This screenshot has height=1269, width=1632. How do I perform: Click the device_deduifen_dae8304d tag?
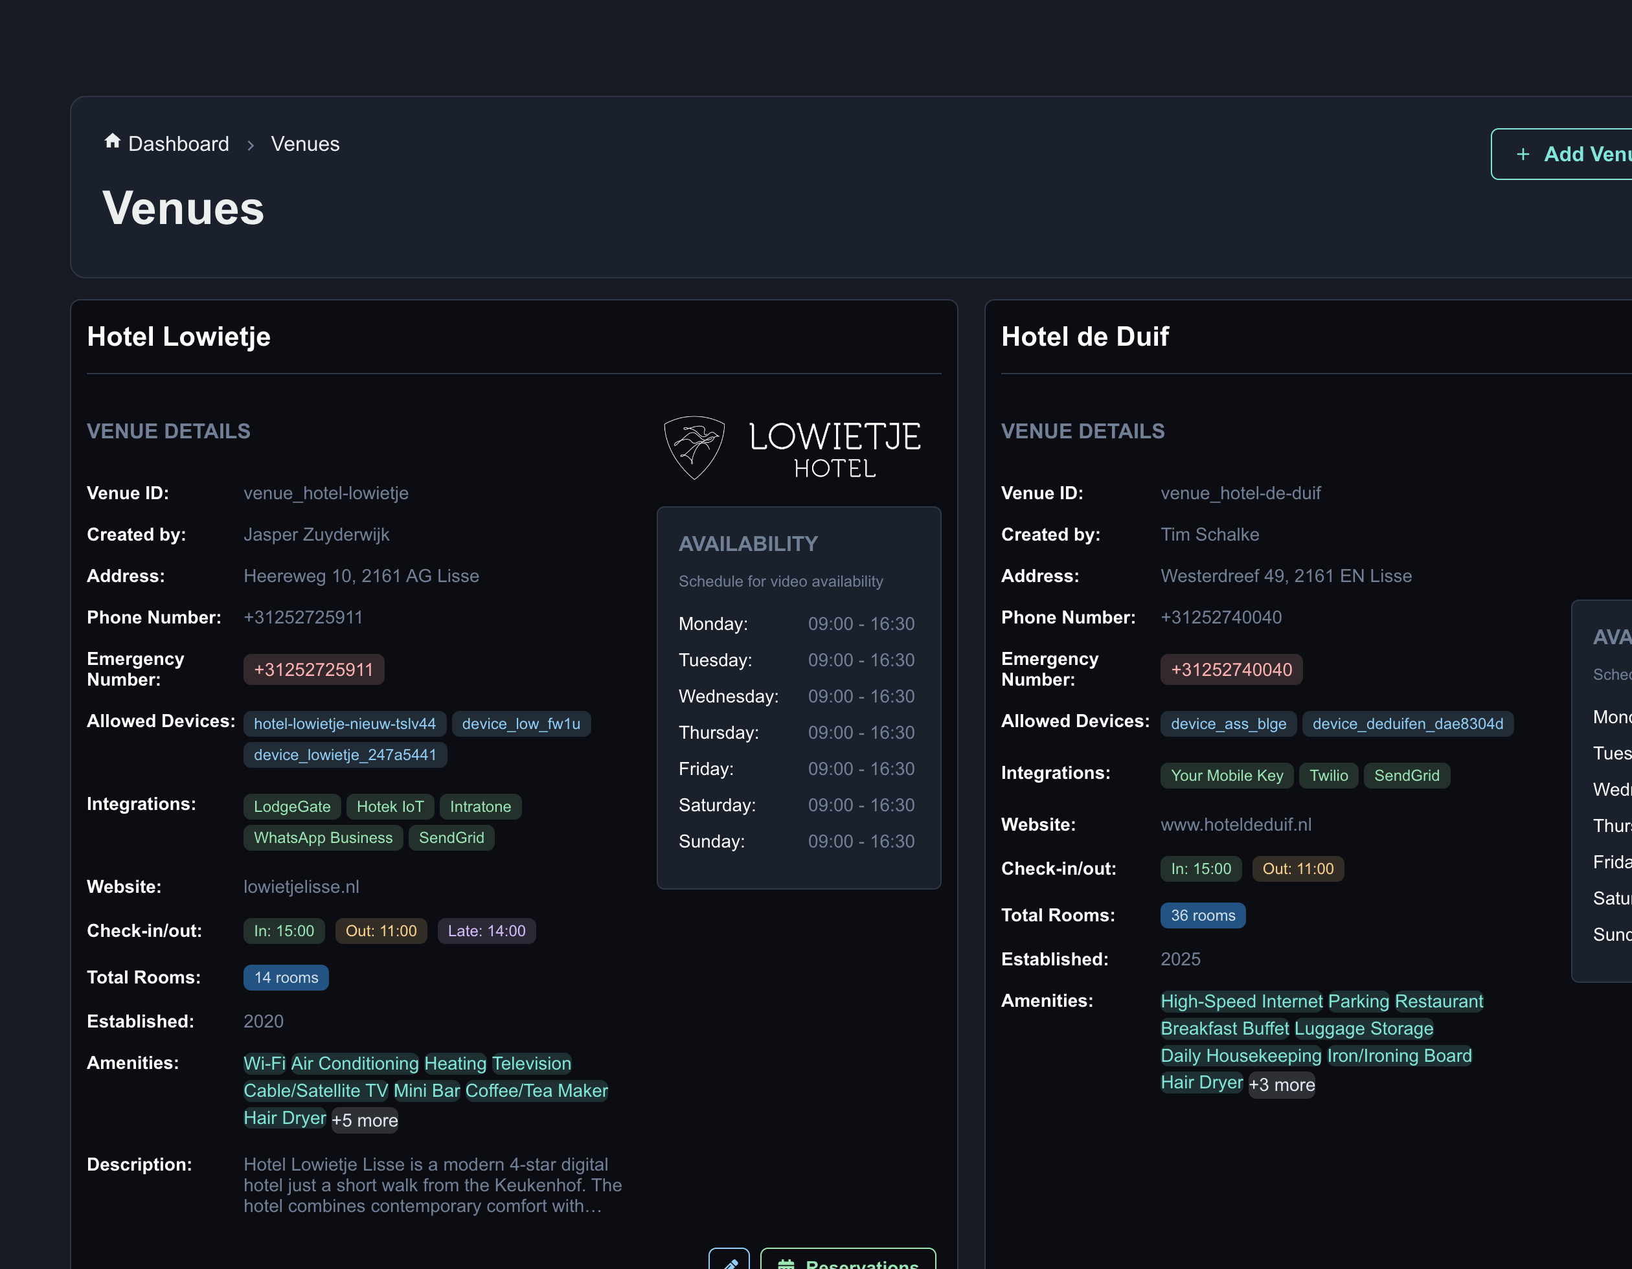pos(1408,724)
